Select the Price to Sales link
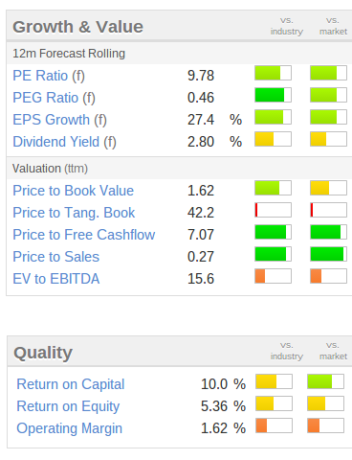The height and width of the screenshot is (460, 352). [55, 257]
